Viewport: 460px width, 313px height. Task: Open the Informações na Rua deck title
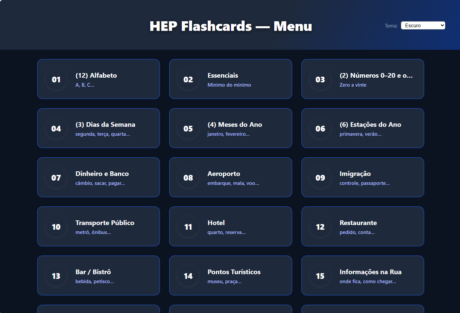[x=370, y=272]
